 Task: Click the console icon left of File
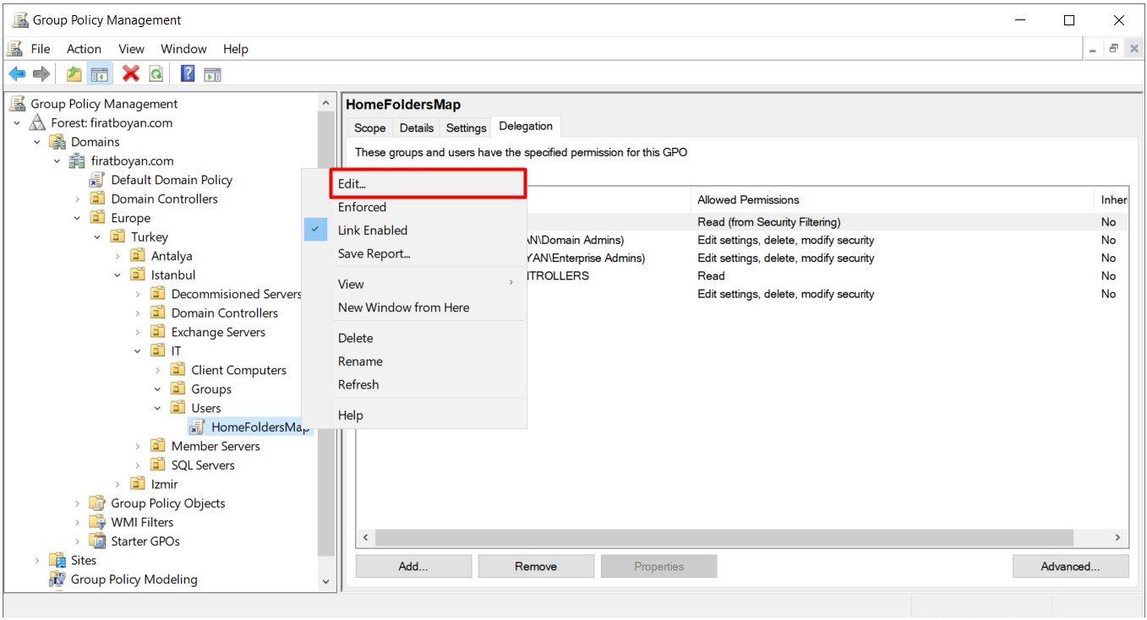click(15, 49)
